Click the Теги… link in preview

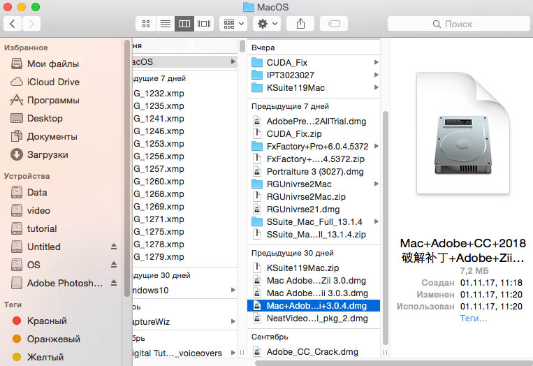pos(473,318)
